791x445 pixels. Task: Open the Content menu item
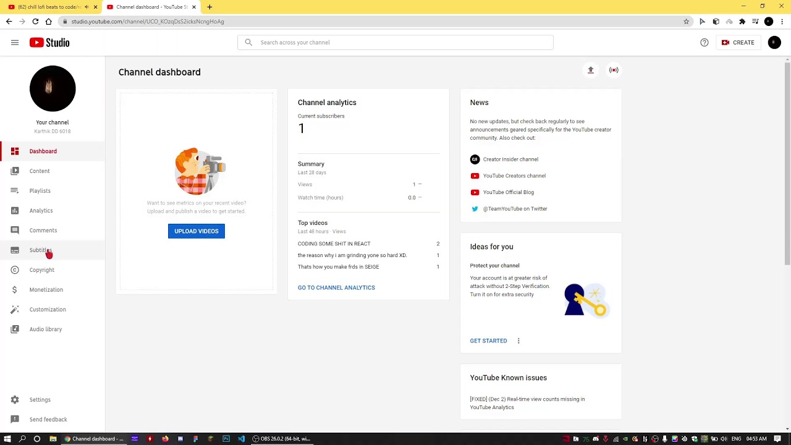[x=53, y=171]
